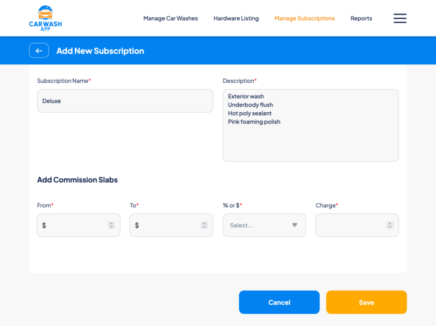Click the Car Wash App logo
The width and height of the screenshot is (436, 326).
pyautogui.click(x=45, y=18)
